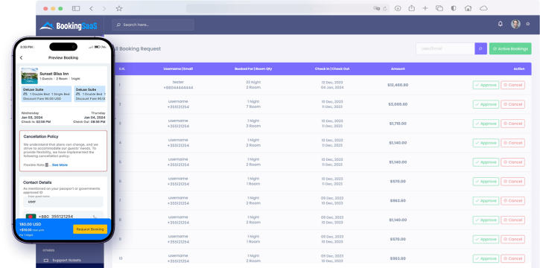The image size is (540, 268).
Task: Click the browser bookmark star icon
Action: [x=119, y=9]
